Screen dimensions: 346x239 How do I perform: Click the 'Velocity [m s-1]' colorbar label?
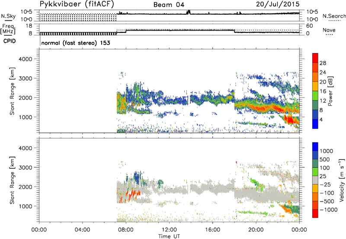tap(342, 180)
